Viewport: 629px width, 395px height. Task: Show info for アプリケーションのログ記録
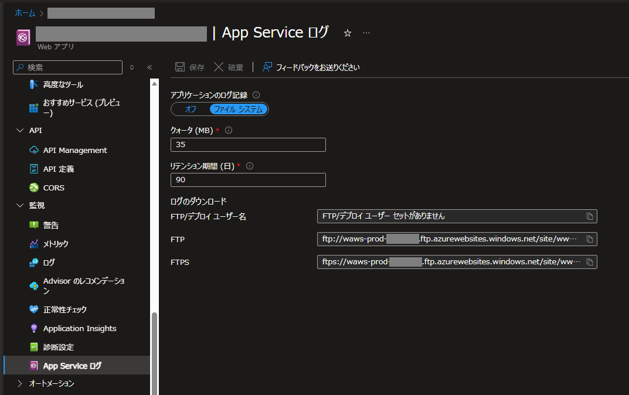[x=256, y=95]
